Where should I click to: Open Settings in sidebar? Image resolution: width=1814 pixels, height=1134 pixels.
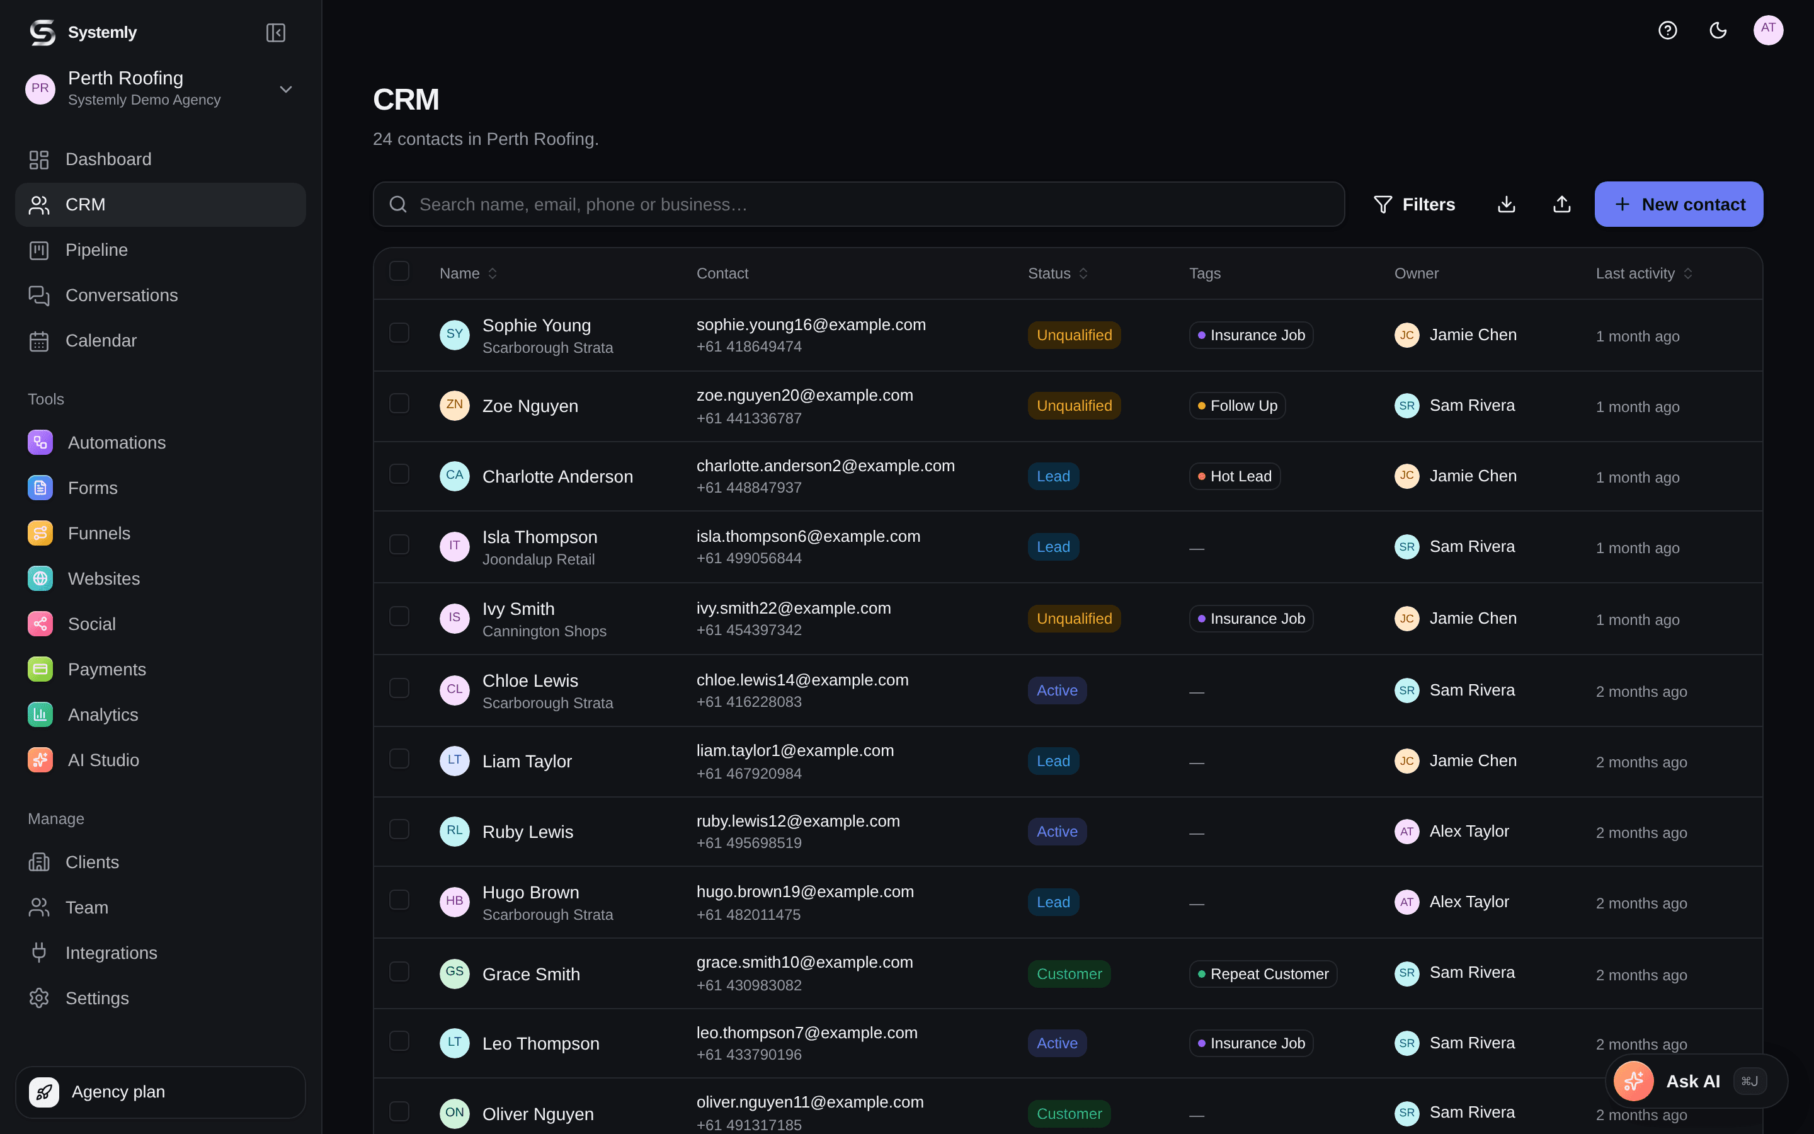[x=161, y=999]
